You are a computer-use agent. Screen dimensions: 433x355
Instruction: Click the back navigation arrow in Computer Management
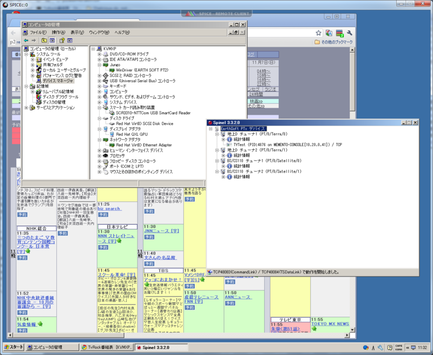[x=26, y=40]
